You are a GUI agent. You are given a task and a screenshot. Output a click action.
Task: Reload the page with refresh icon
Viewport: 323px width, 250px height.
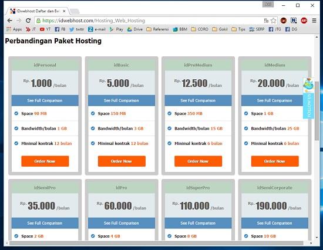click(x=28, y=21)
